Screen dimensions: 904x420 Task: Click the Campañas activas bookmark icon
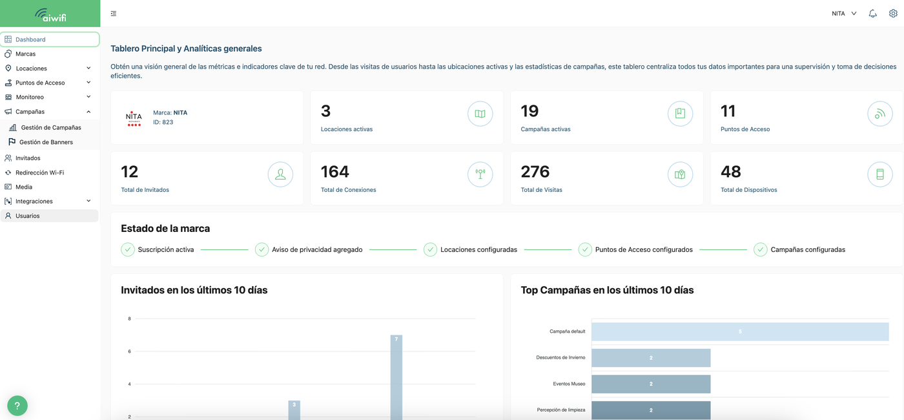click(x=680, y=114)
